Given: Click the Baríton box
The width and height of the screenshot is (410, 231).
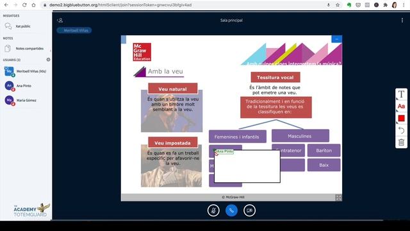Looking at the screenshot, I should click(324, 150).
